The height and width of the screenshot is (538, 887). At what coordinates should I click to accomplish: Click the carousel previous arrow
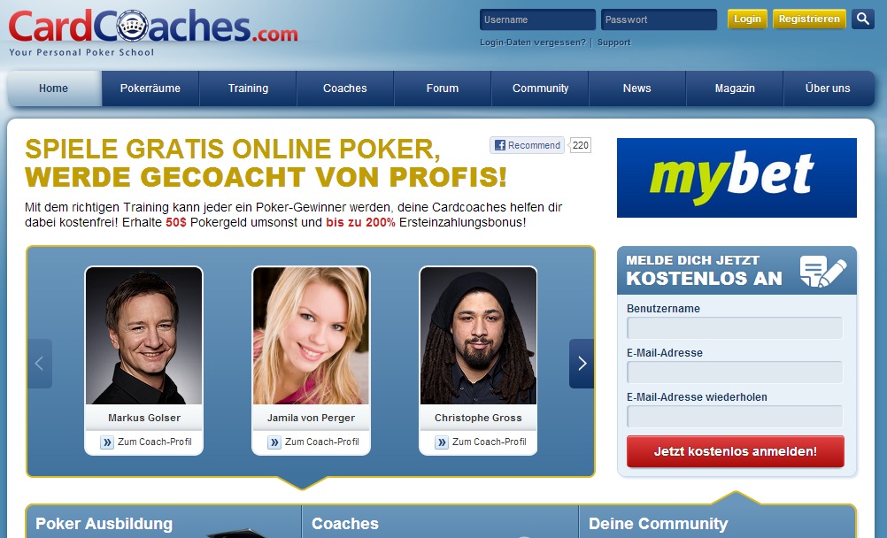click(40, 363)
